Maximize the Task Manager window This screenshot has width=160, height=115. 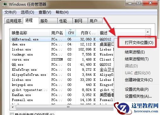[138, 3]
